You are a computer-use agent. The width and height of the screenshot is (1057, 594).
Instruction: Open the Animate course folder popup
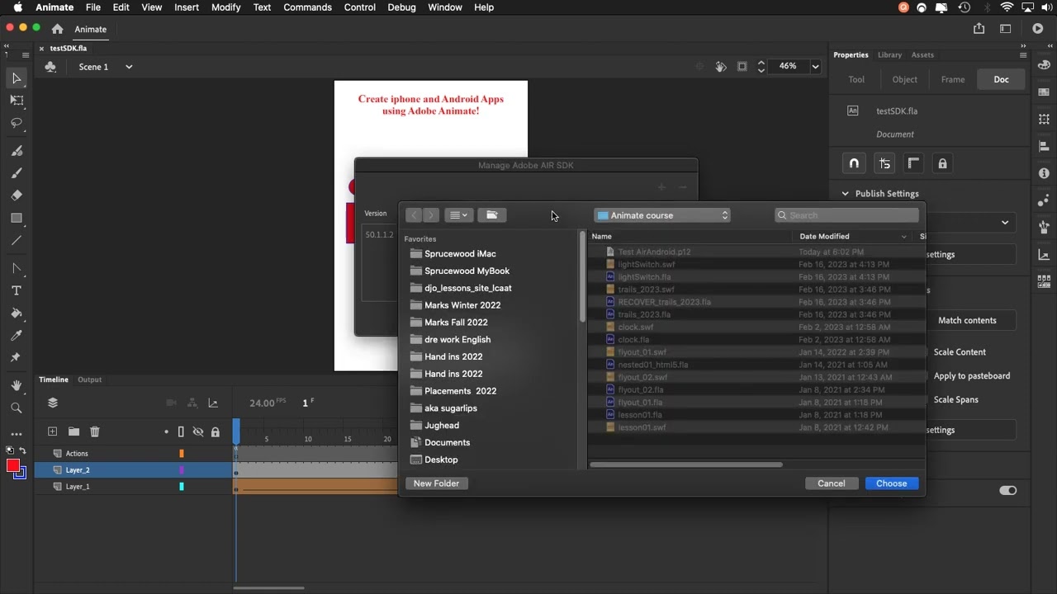[662, 215]
